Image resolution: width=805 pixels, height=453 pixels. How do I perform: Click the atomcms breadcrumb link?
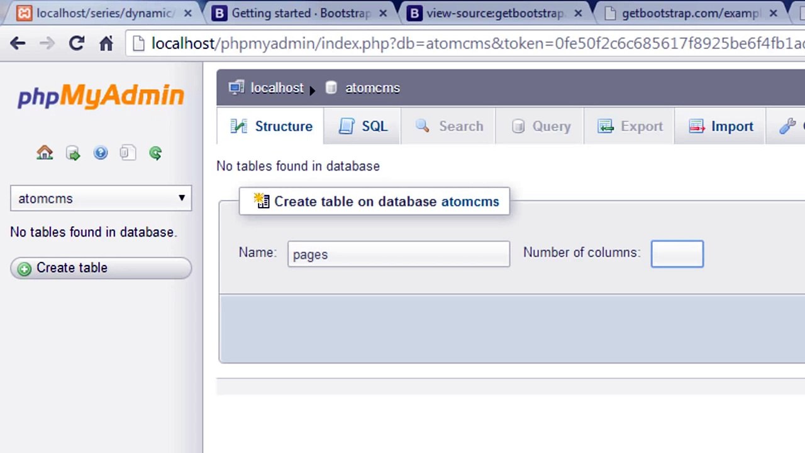click(x=372, y=88)
